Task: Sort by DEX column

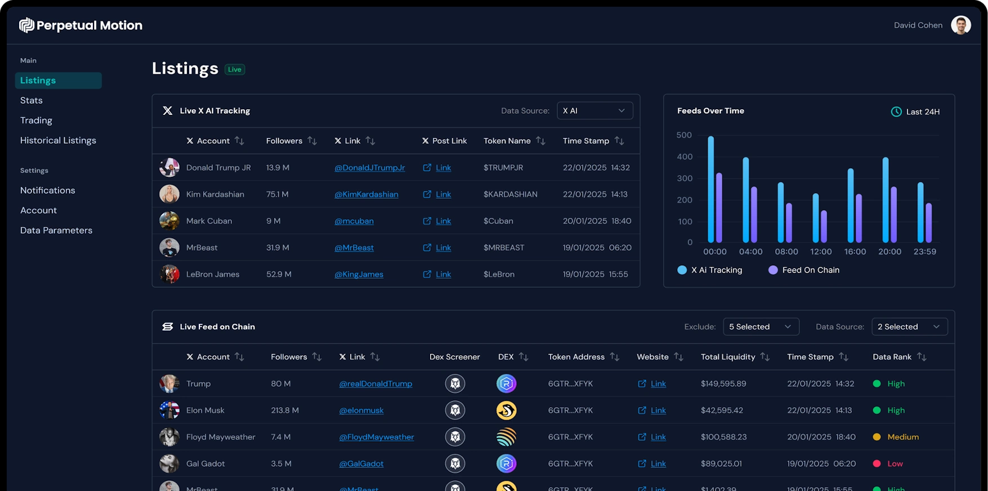Action: [524, 357]
